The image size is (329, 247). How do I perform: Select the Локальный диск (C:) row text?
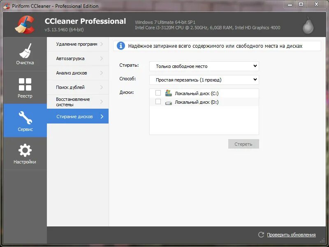[197, 93]
